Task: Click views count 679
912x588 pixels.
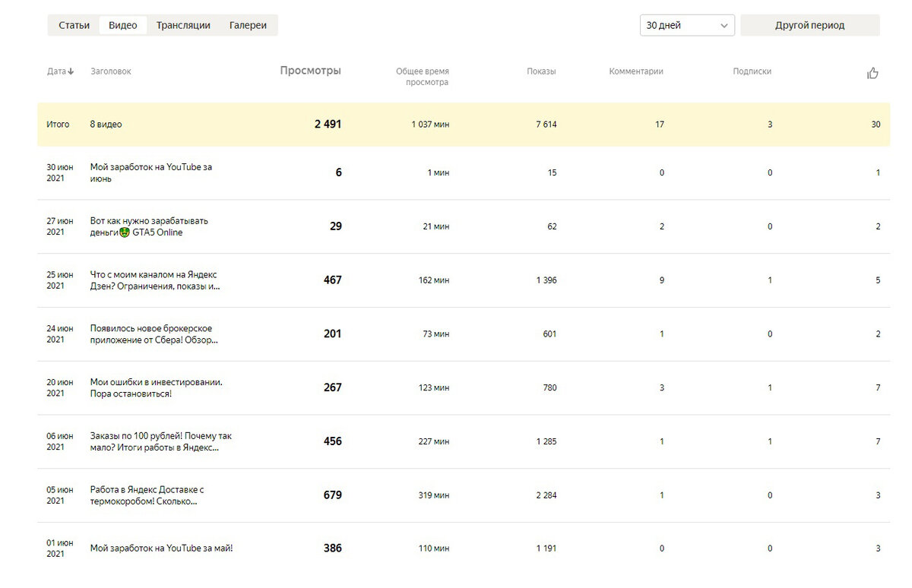Action: pyautogui.click(x=333, y=495)
